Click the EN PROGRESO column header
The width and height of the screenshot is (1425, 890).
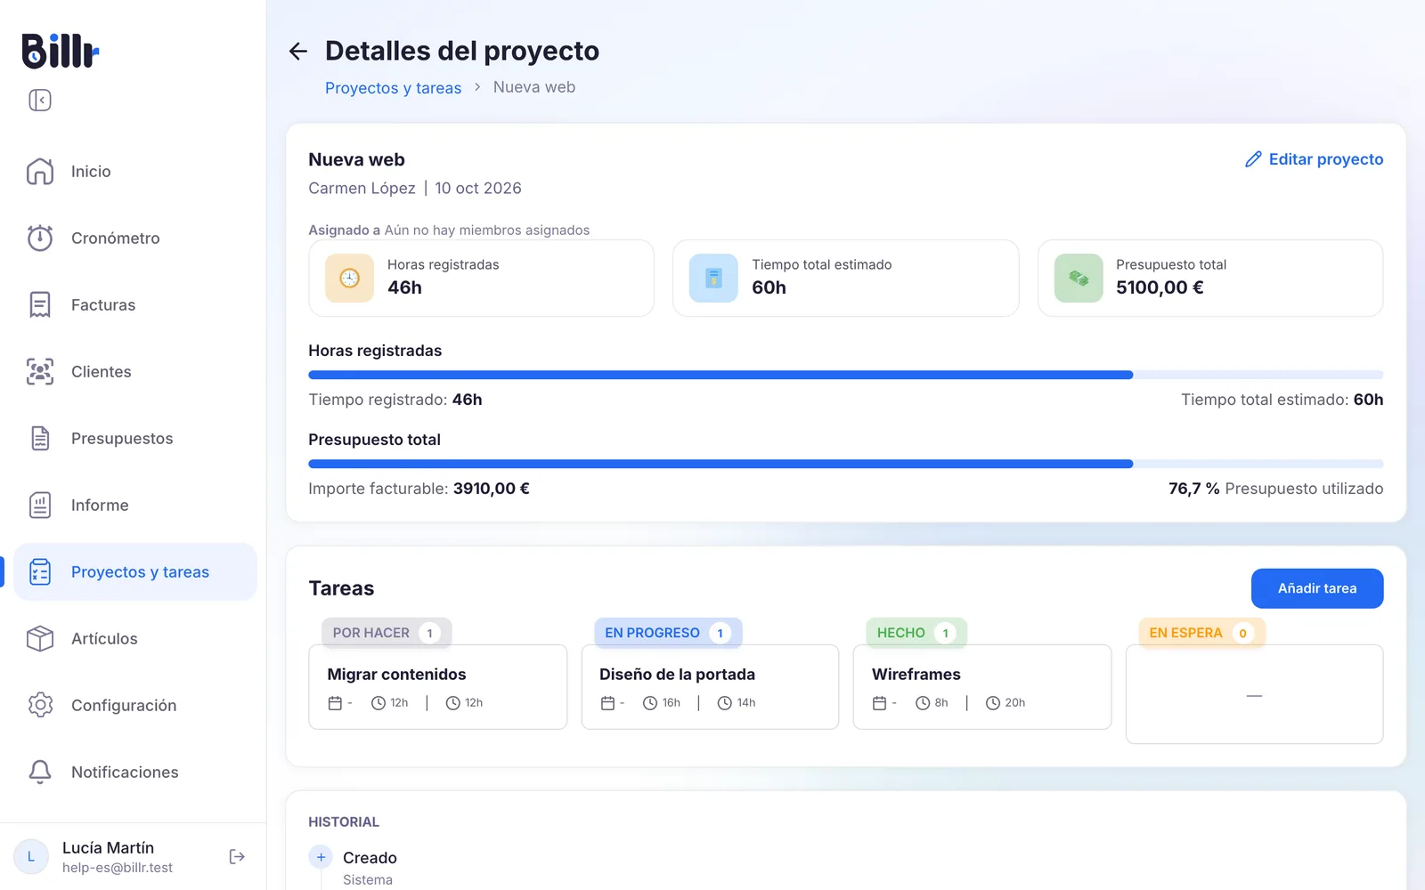668,633
